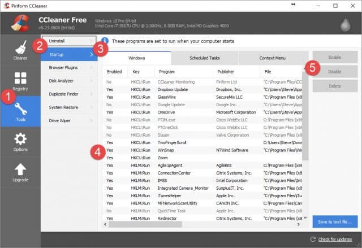Click the Delete button
The height and width of the screenshot is (248, 362).
(335, 86)
